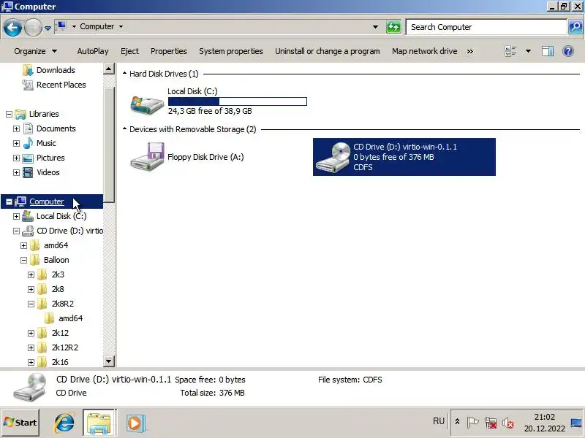Open Properties from the toolbar

[169, 51]
